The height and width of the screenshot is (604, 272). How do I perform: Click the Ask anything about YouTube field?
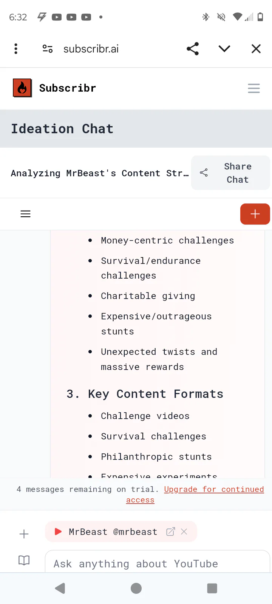click(x=157, y=564)
